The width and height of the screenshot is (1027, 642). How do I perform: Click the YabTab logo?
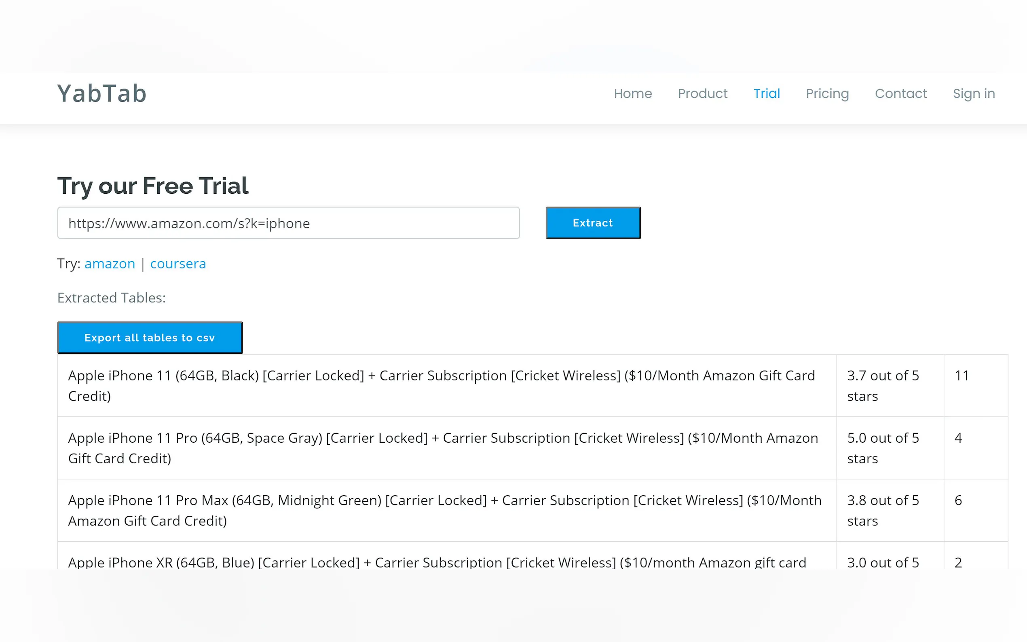pyautogui.click(x=102, y=93)
